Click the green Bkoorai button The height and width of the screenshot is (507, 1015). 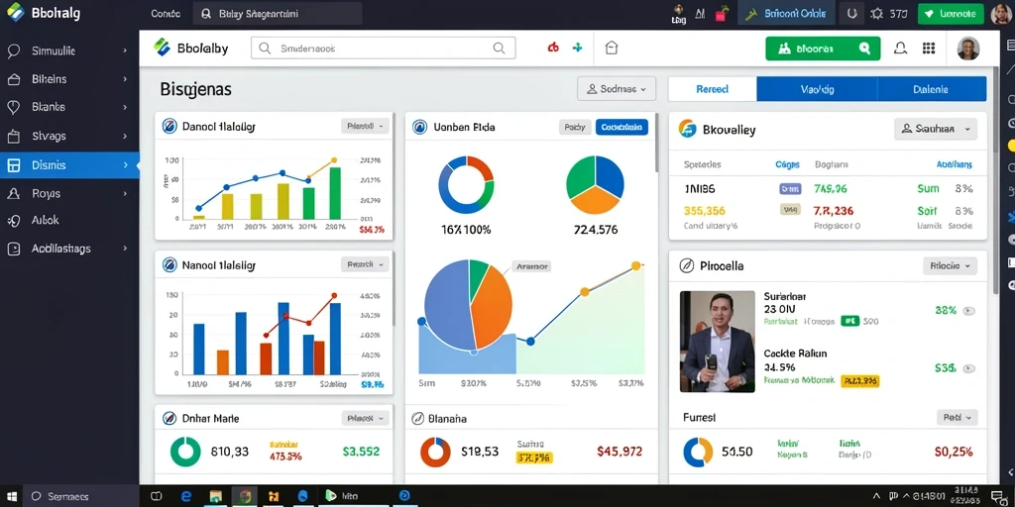click(x=823, y=49)
